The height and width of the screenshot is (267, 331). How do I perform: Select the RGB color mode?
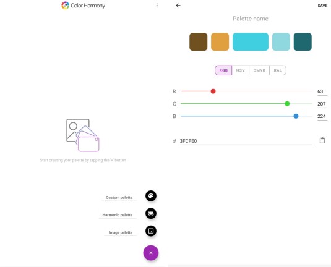(x=223, y=70)
